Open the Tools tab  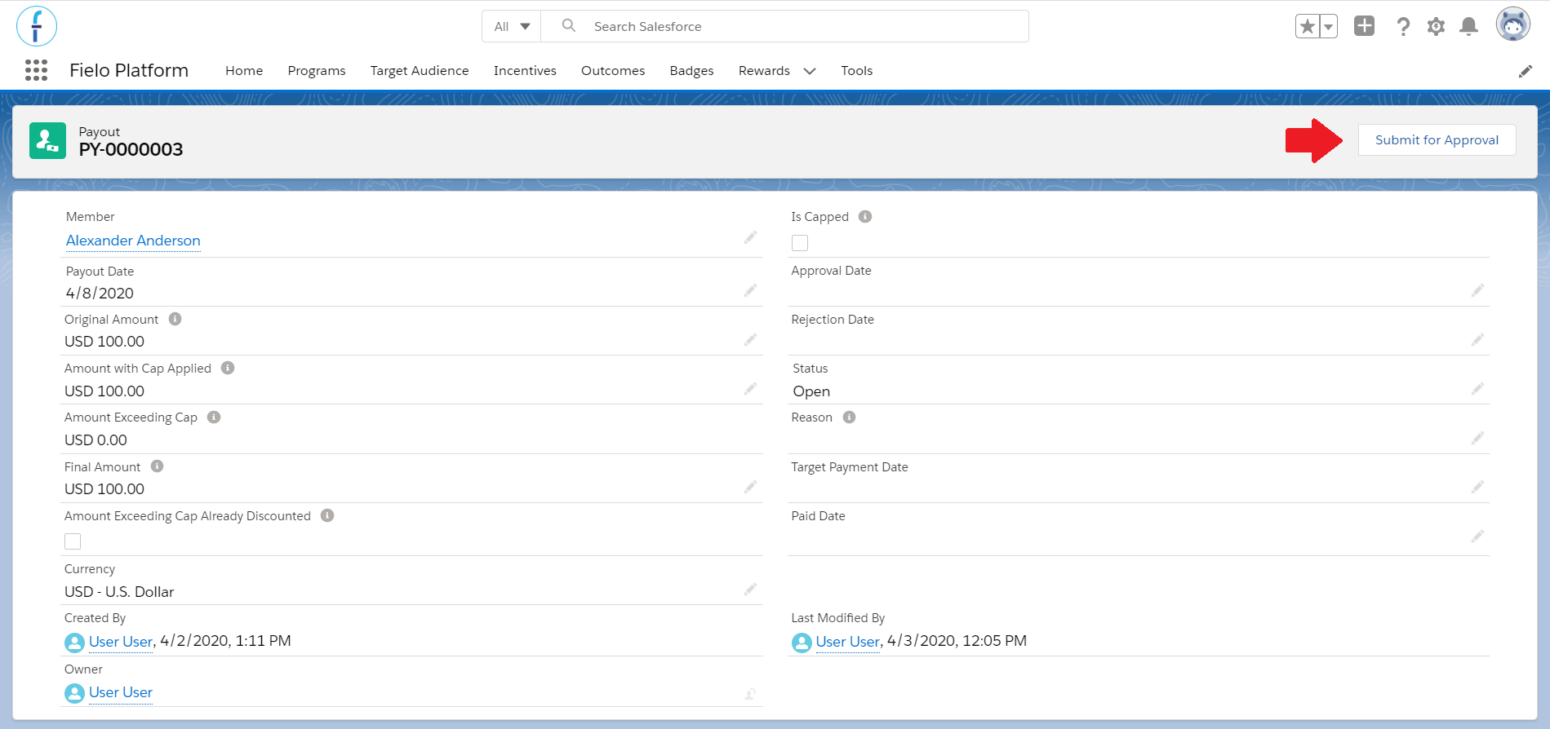857,71
